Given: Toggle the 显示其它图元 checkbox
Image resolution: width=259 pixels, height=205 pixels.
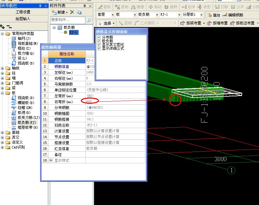Looking at the screenshot, I should tap(99, 45).
